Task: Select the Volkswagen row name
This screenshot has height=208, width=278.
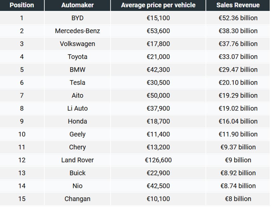Action: click(x=77, y=44)
